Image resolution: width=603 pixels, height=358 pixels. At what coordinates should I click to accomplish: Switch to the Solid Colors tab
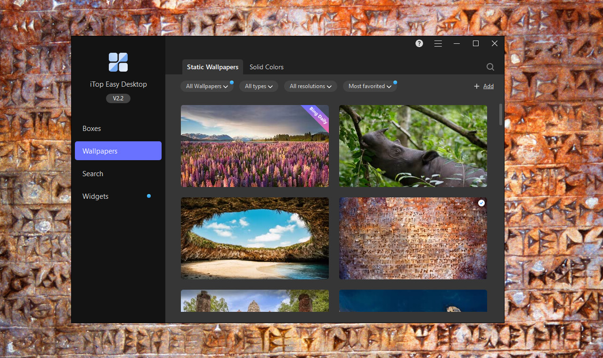tap(266, 67)
